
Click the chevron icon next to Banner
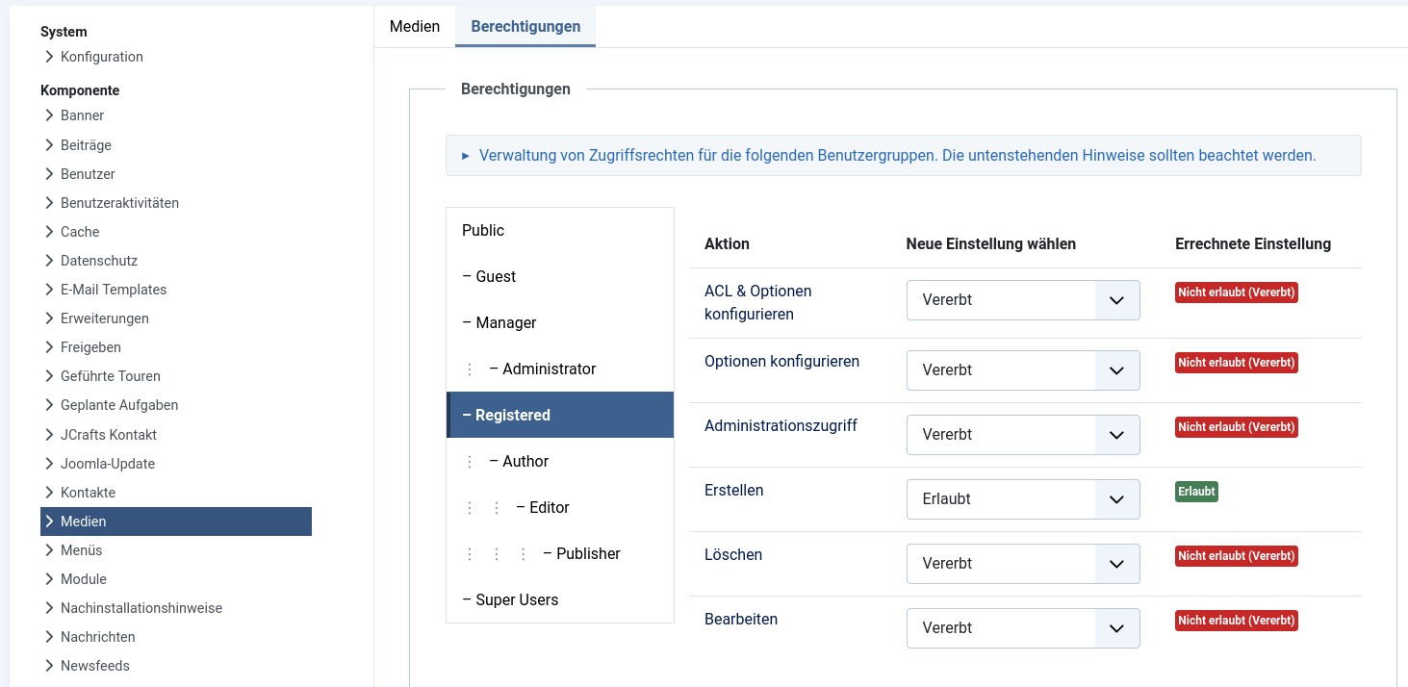point(49,115)
